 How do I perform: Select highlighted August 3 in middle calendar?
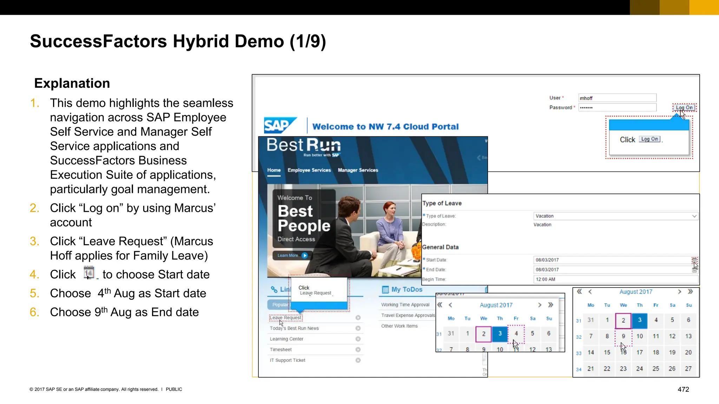tap(500, 334)
